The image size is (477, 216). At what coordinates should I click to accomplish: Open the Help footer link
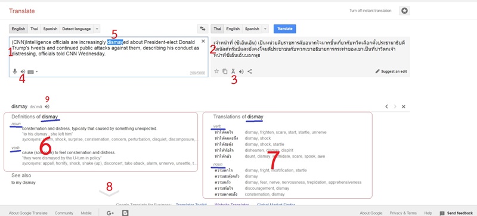[x=428, y=213]
